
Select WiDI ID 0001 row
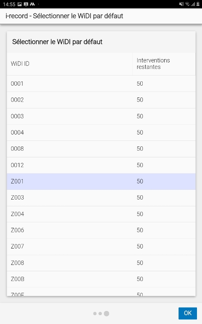pos(101,84)
